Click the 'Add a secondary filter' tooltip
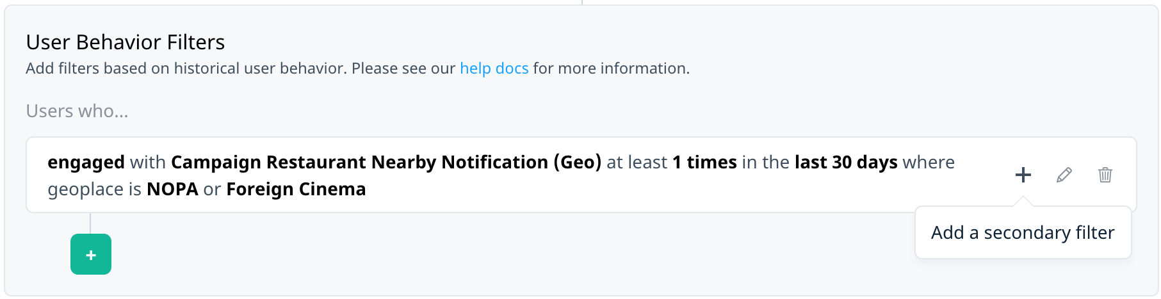Screen dimensions: 1161x299 coord(1023,232)
